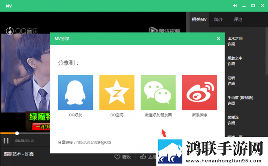
Task: Pause the MV playback
Action: click(6, 141)
